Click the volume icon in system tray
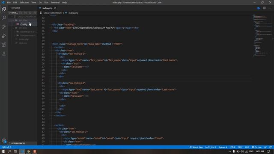Viewport: 274px width, 154px height. pos(242,151)
